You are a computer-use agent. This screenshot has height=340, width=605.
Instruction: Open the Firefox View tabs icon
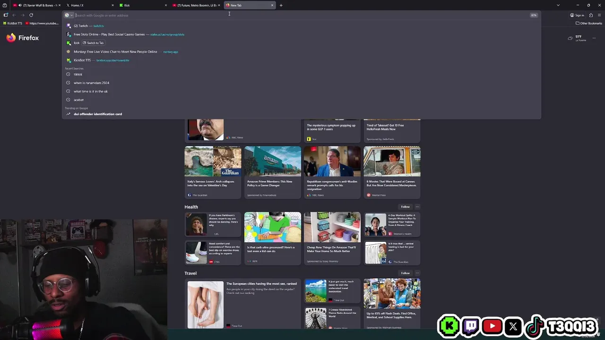(5, 5)
